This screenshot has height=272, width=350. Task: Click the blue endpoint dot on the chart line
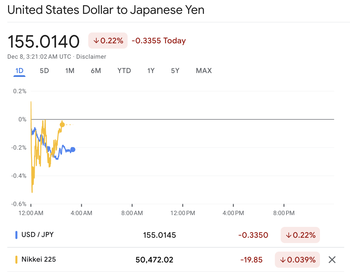coord(73,150)
